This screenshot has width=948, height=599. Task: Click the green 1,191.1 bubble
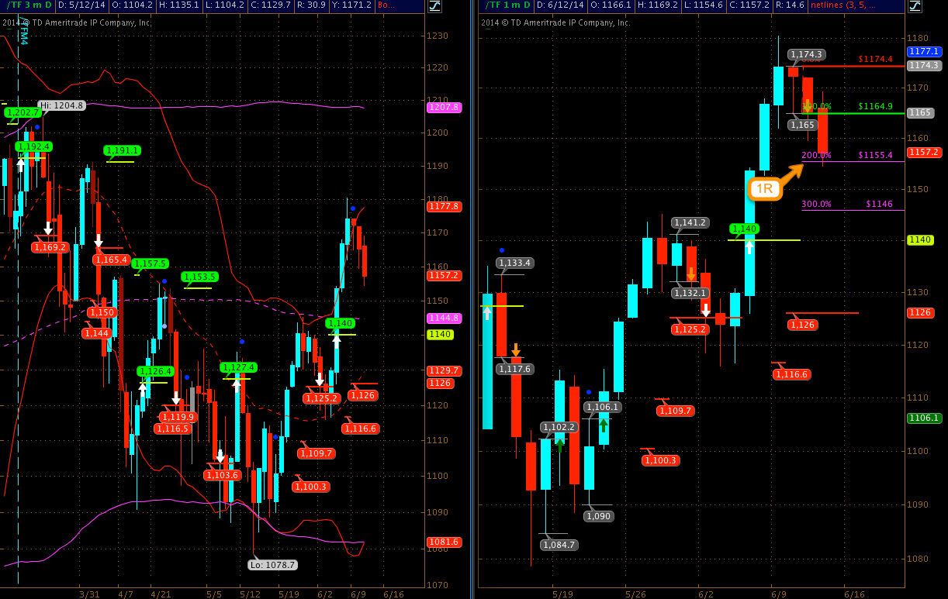[123, 150]
